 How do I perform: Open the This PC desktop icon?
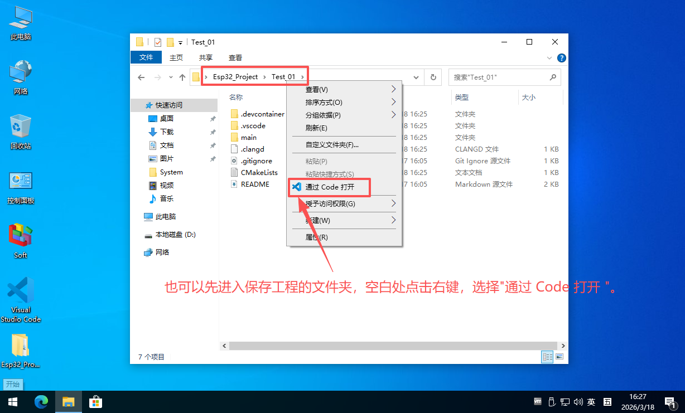click(x=21, y=23)
